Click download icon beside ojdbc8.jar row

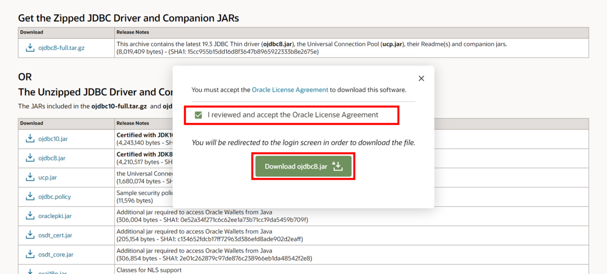coord(29,158)
